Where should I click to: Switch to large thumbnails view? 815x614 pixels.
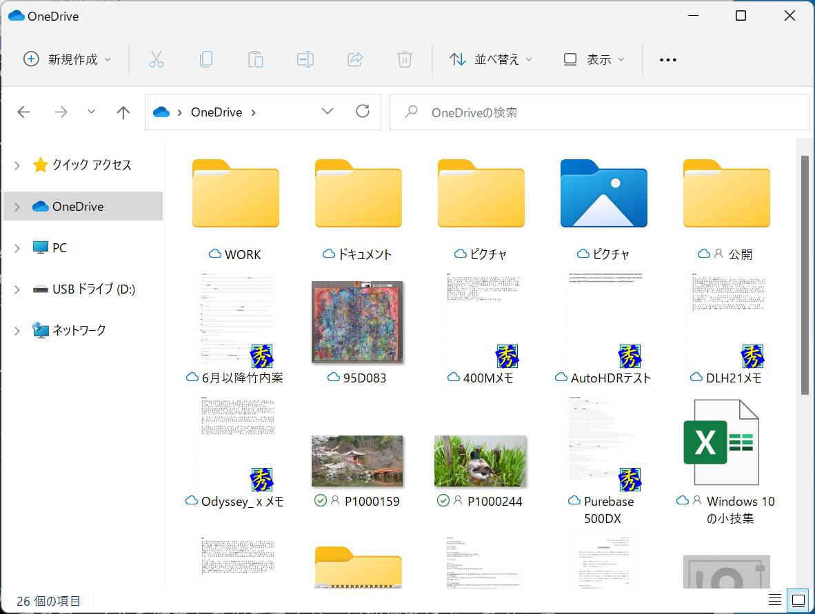pos(798,600)
